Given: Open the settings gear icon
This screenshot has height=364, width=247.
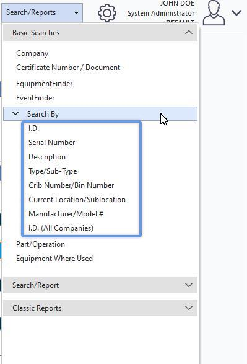Looking at the screenshot, I should click(107, 13).
